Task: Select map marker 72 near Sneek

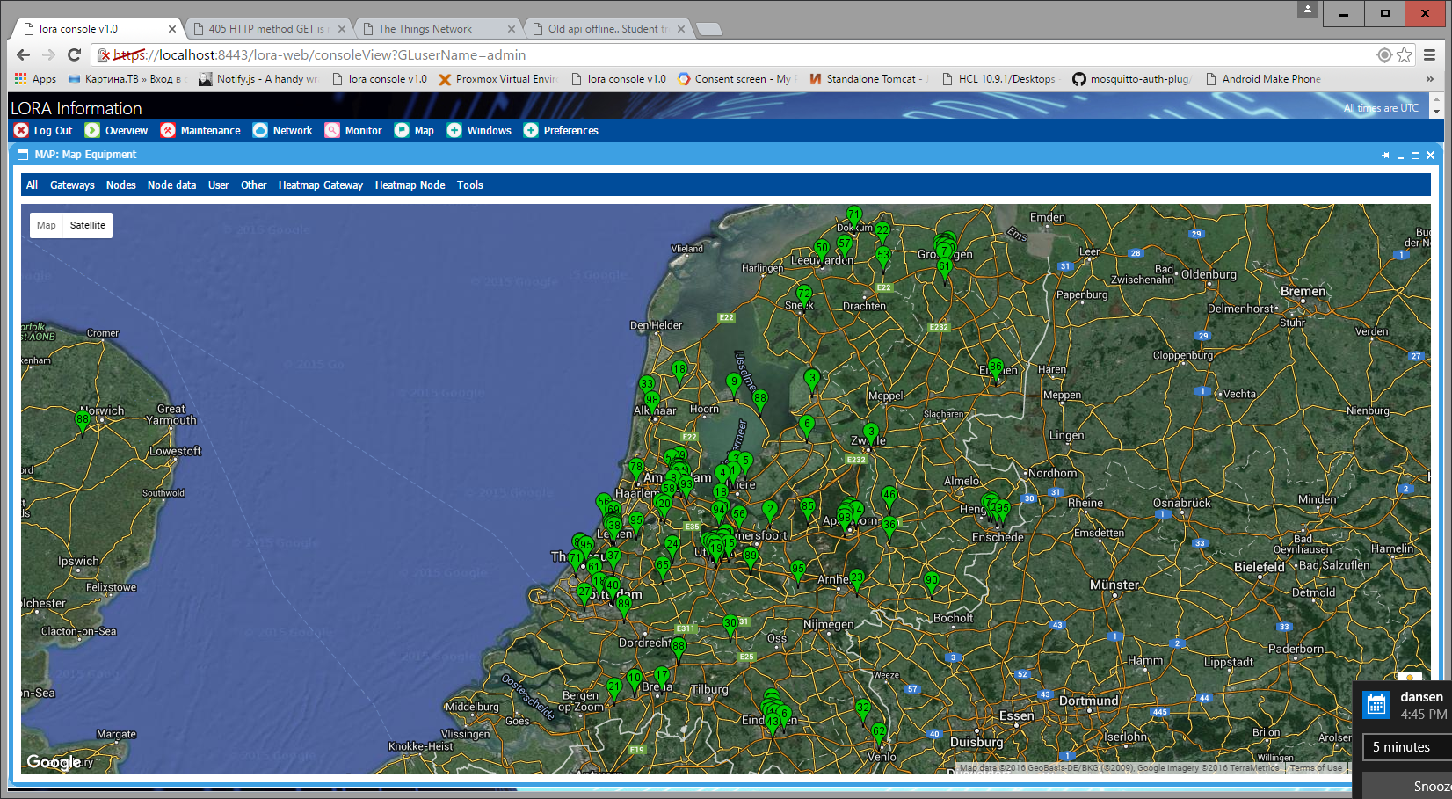Action: point(803,296)
